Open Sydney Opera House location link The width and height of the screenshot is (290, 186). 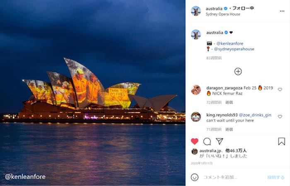pos(223,14)
